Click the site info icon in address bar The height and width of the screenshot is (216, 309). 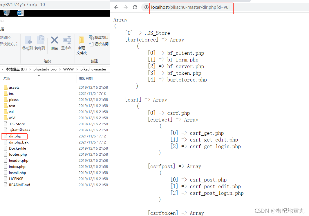click(146, 7)
